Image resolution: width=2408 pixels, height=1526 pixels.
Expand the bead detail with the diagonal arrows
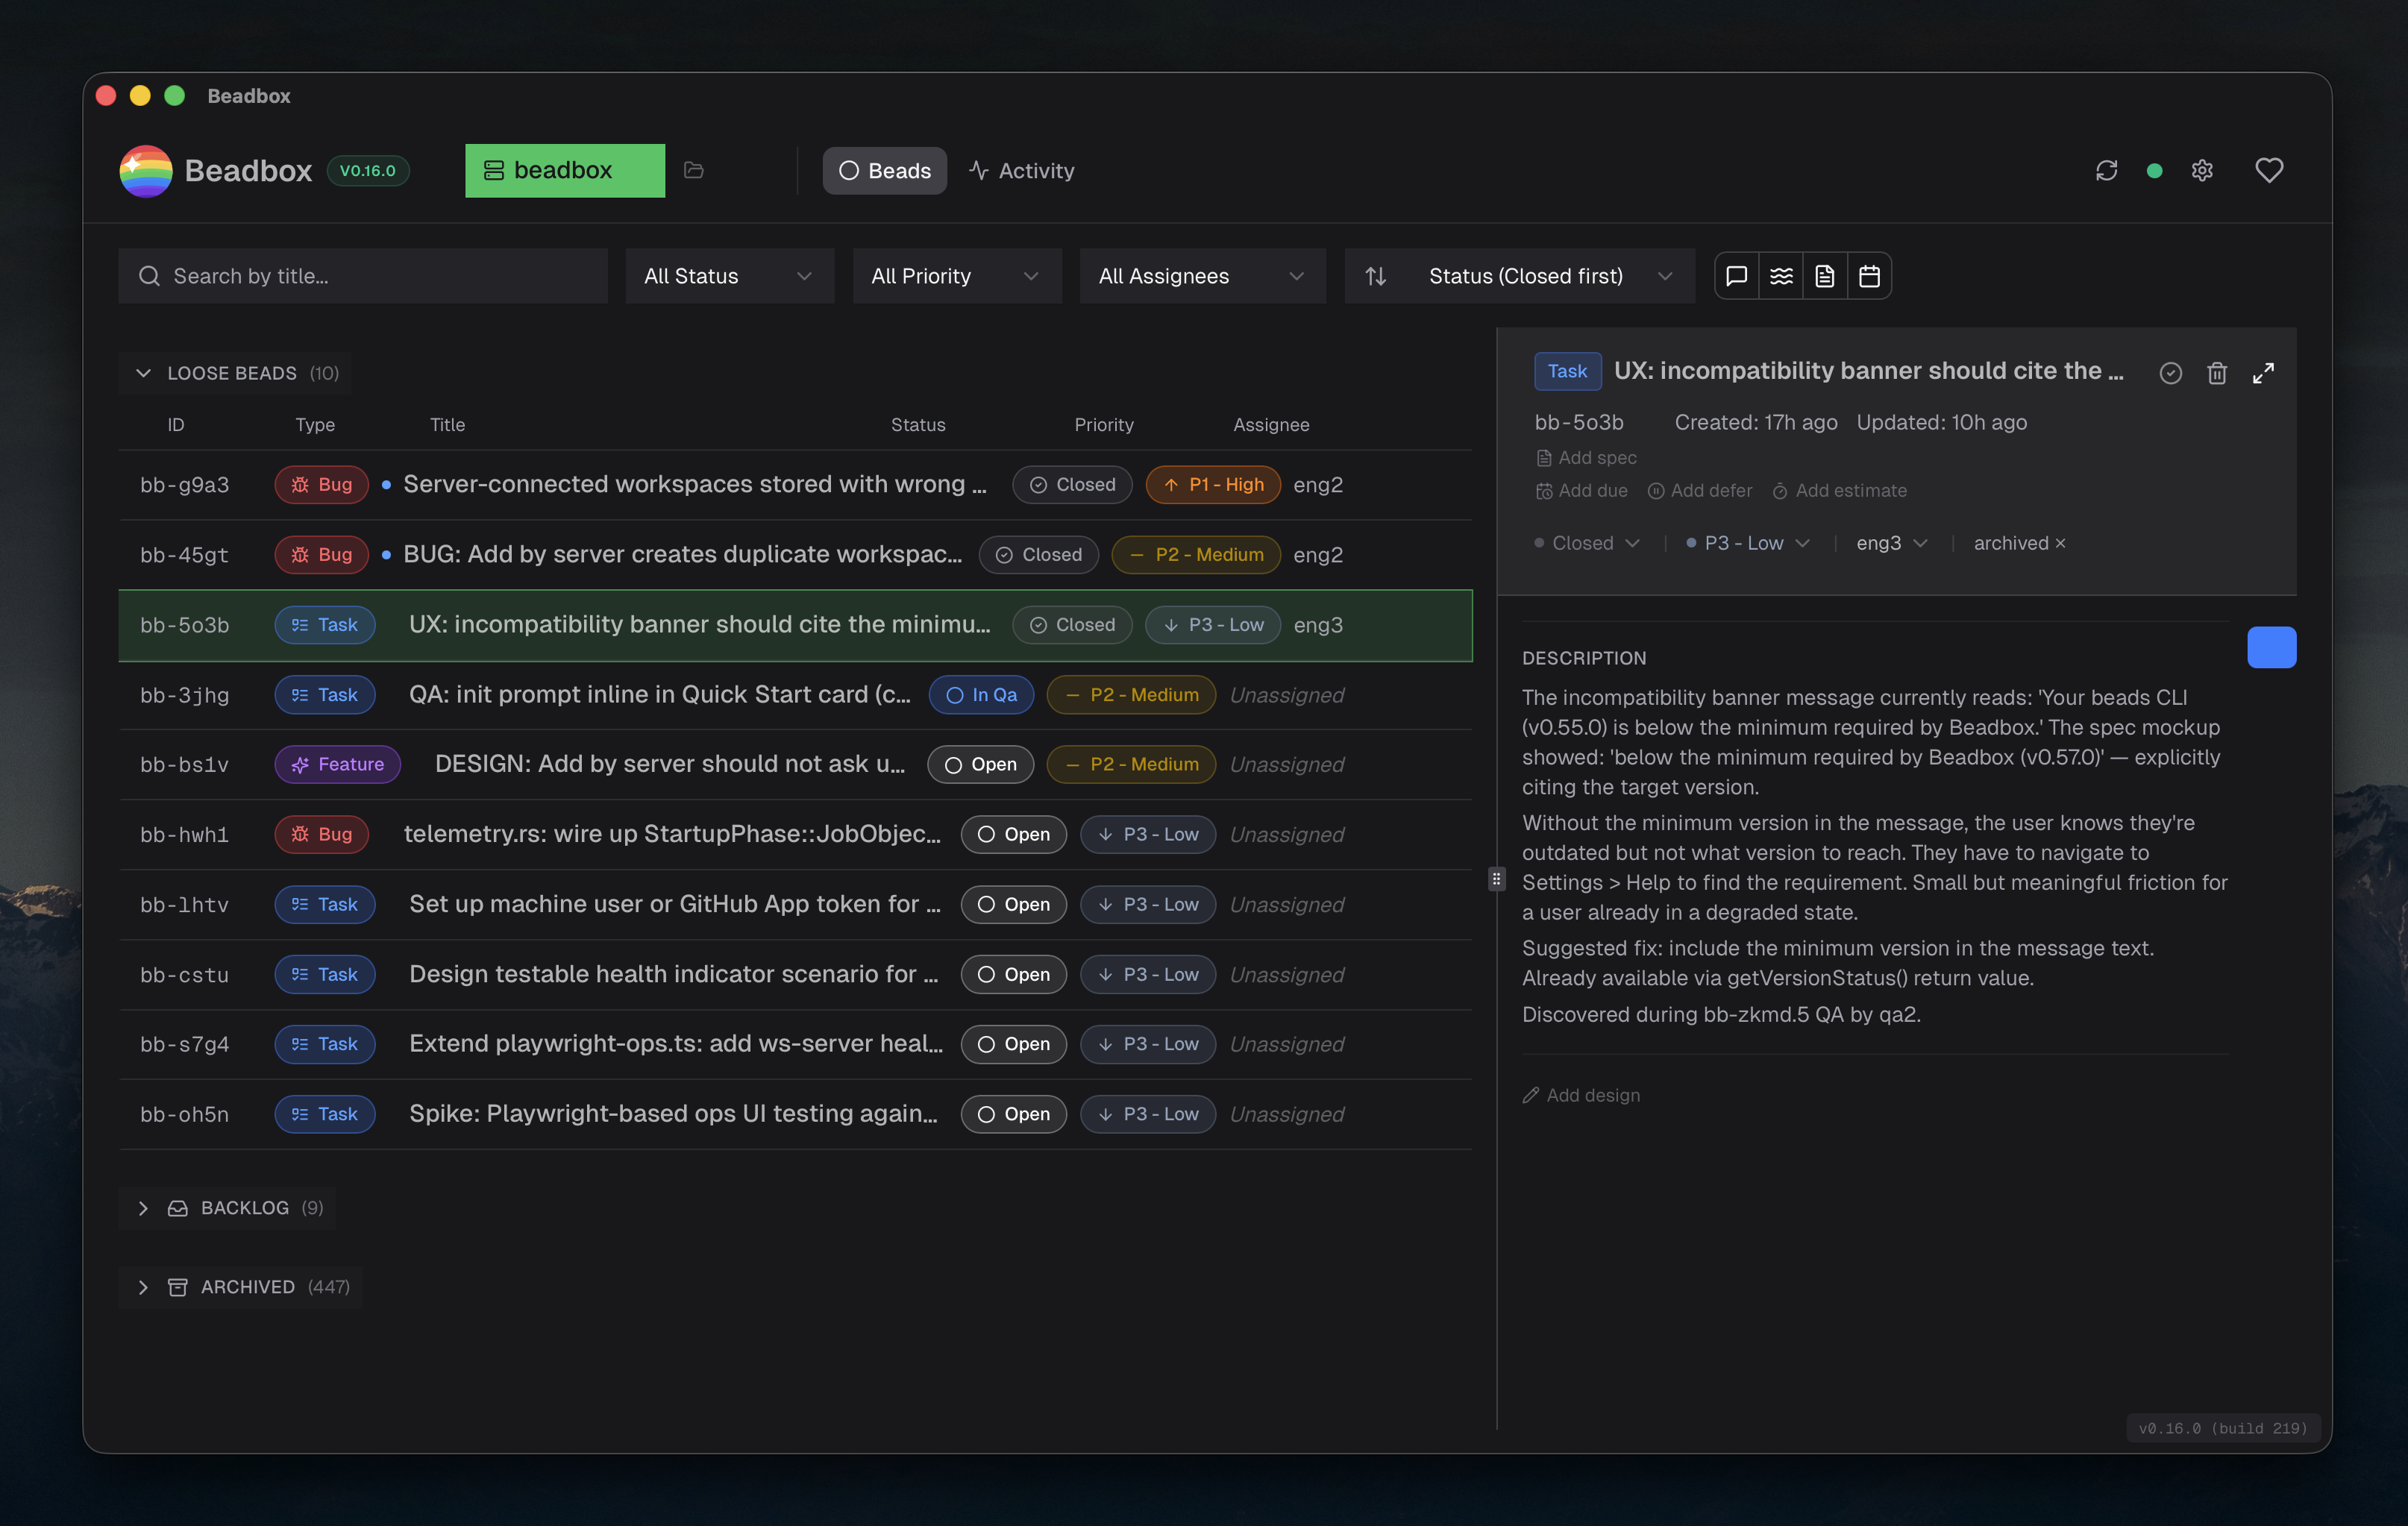2264,372
